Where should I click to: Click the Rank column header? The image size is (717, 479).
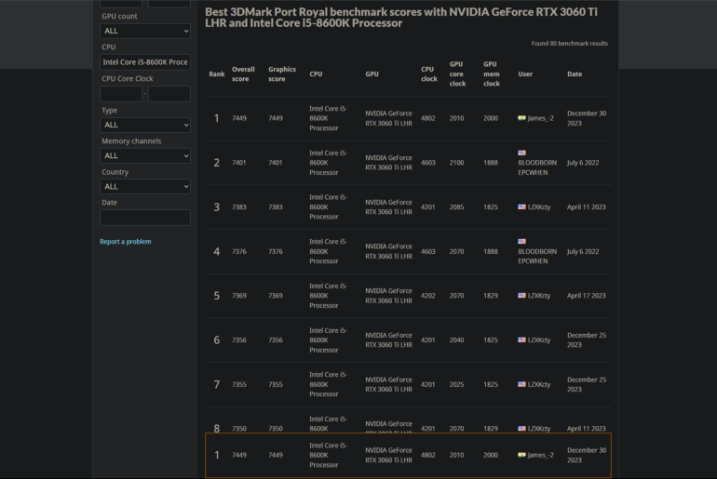point(217,74)
